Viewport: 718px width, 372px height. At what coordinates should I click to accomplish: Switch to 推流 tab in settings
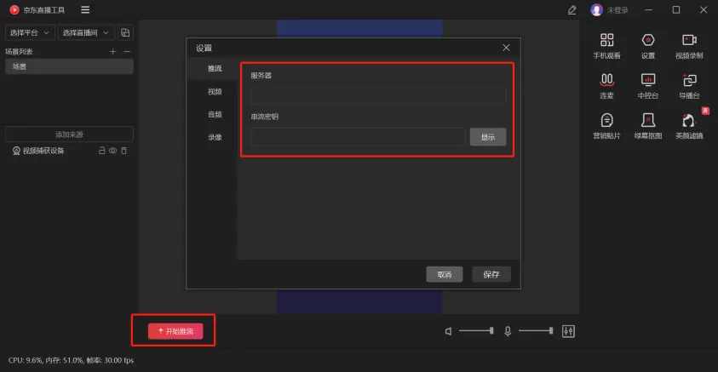pos(215,69)
